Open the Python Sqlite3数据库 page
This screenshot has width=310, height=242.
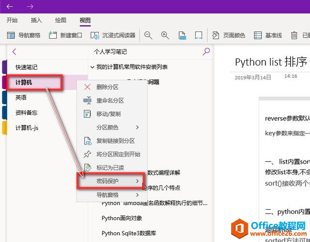point(129,233)
